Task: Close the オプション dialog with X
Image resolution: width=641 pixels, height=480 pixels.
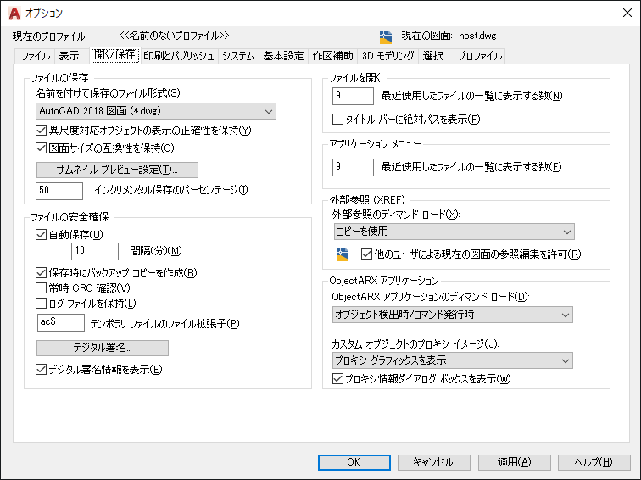Action: (x=627, y=13)
